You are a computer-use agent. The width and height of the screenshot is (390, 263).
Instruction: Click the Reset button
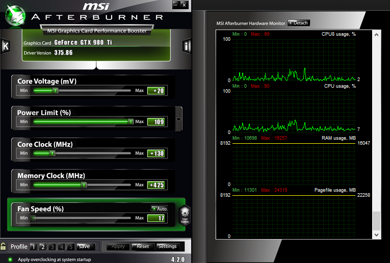143,246
